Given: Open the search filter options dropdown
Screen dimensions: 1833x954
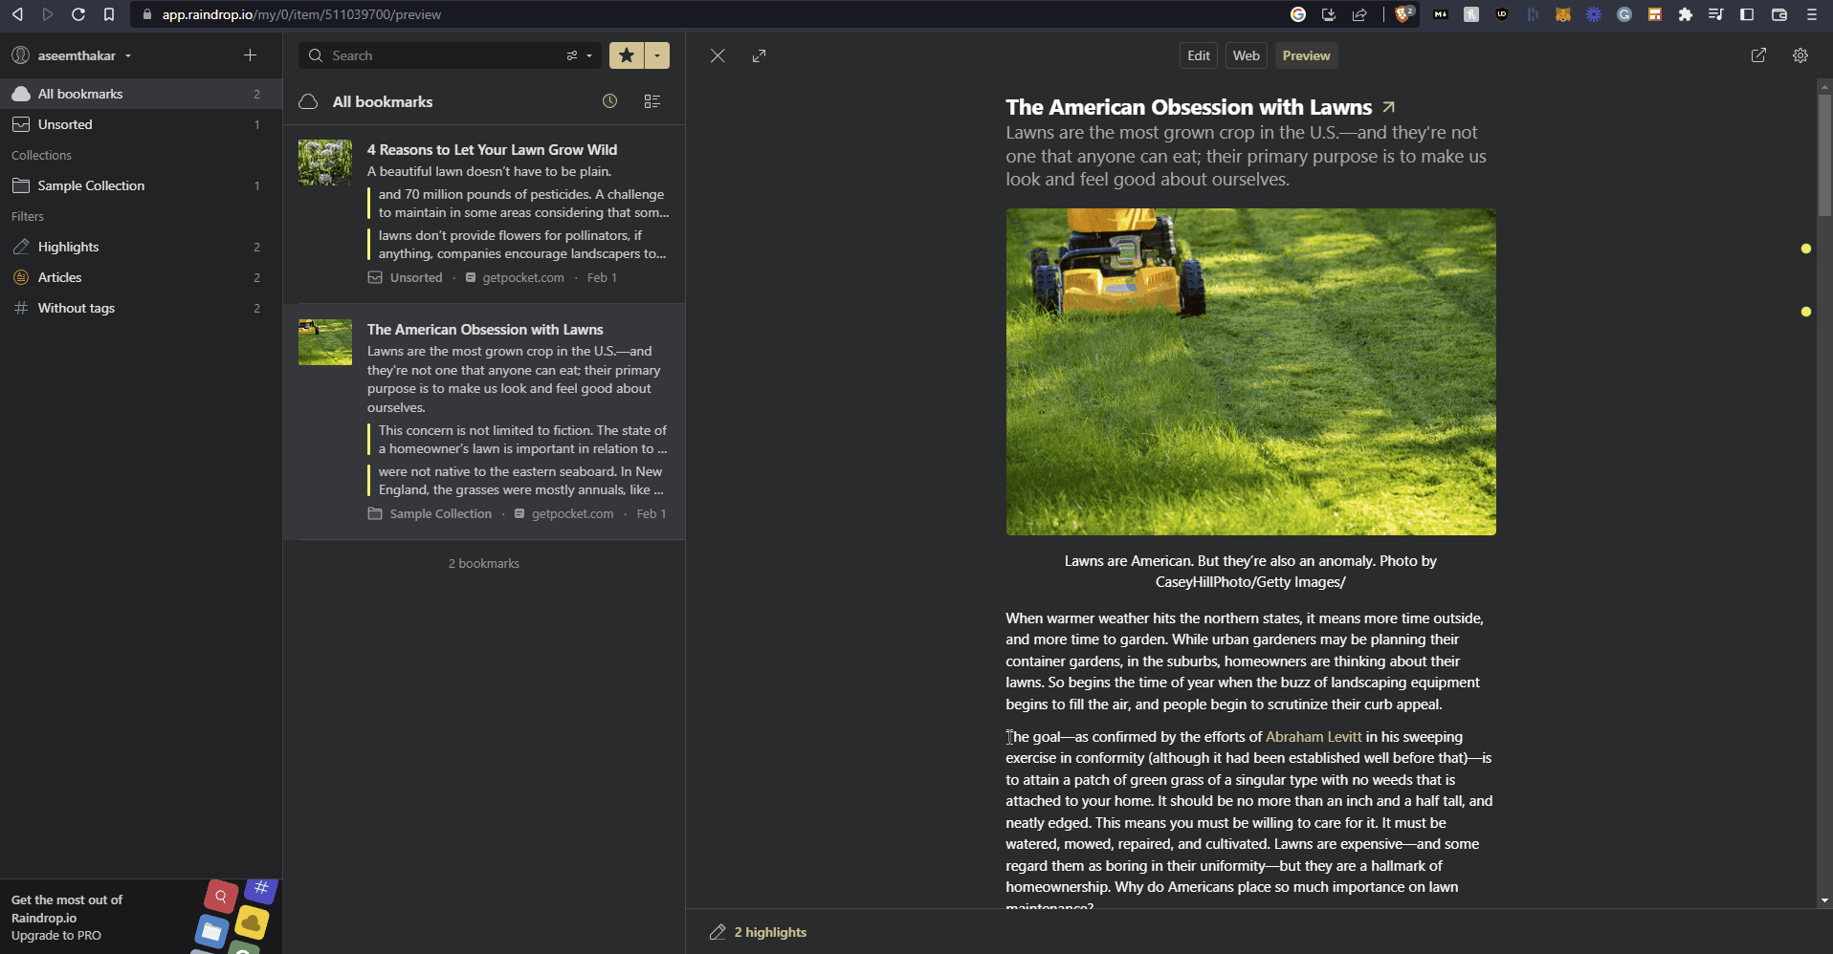Looking at the screenshot, I should [579, 55].
